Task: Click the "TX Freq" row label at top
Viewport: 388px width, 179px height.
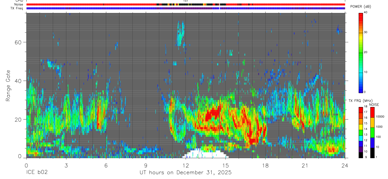Action: [17, 8]
